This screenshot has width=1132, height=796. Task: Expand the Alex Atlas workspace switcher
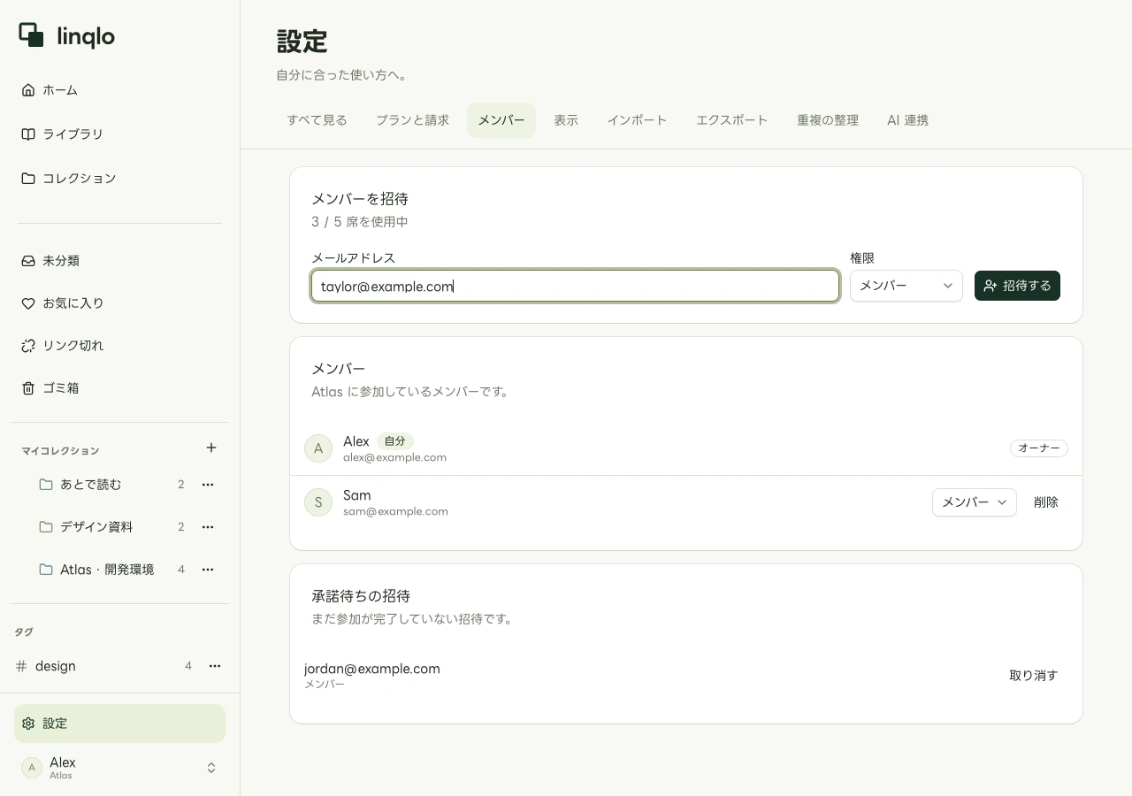point(211,768)
